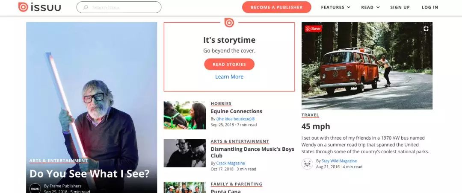The image size is (462, 193).
Task: Open Arts & Entertainment label on featured story
Action: click(59, 161)
